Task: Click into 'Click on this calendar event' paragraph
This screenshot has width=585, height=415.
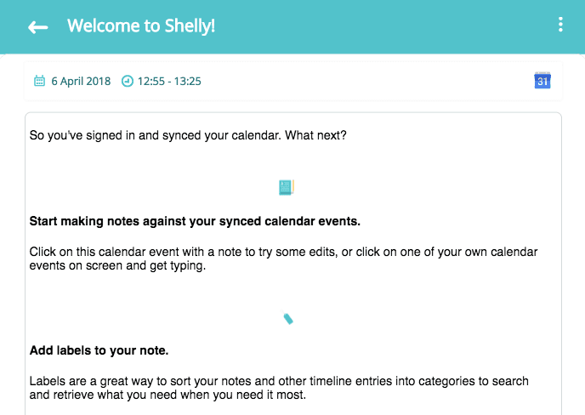Action: coord(283,259)
